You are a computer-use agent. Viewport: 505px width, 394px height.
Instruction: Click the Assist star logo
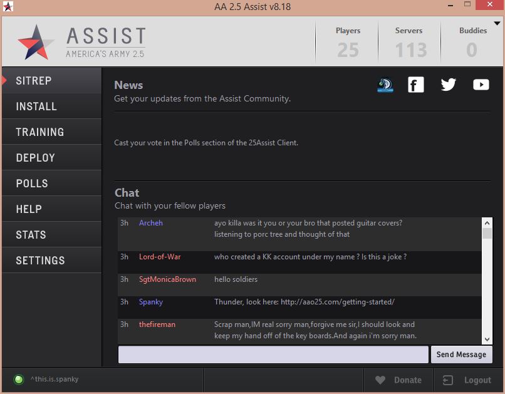point(36,42)
